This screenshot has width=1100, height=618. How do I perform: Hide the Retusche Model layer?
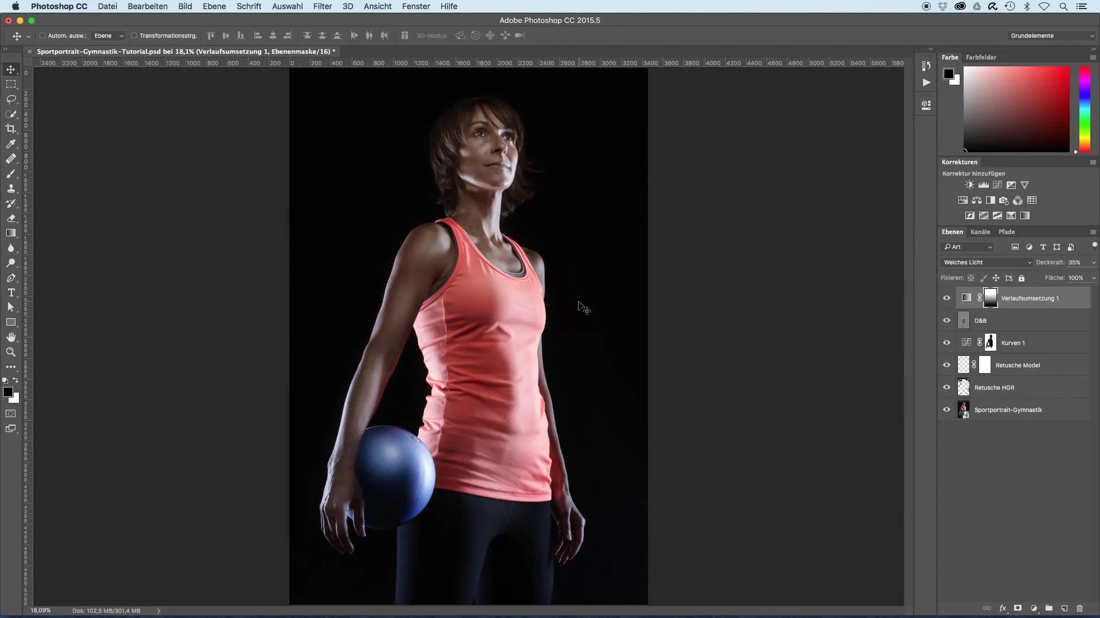(946, 365)
